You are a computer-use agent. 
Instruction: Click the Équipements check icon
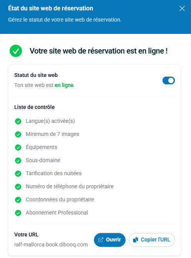coord(18,147)
